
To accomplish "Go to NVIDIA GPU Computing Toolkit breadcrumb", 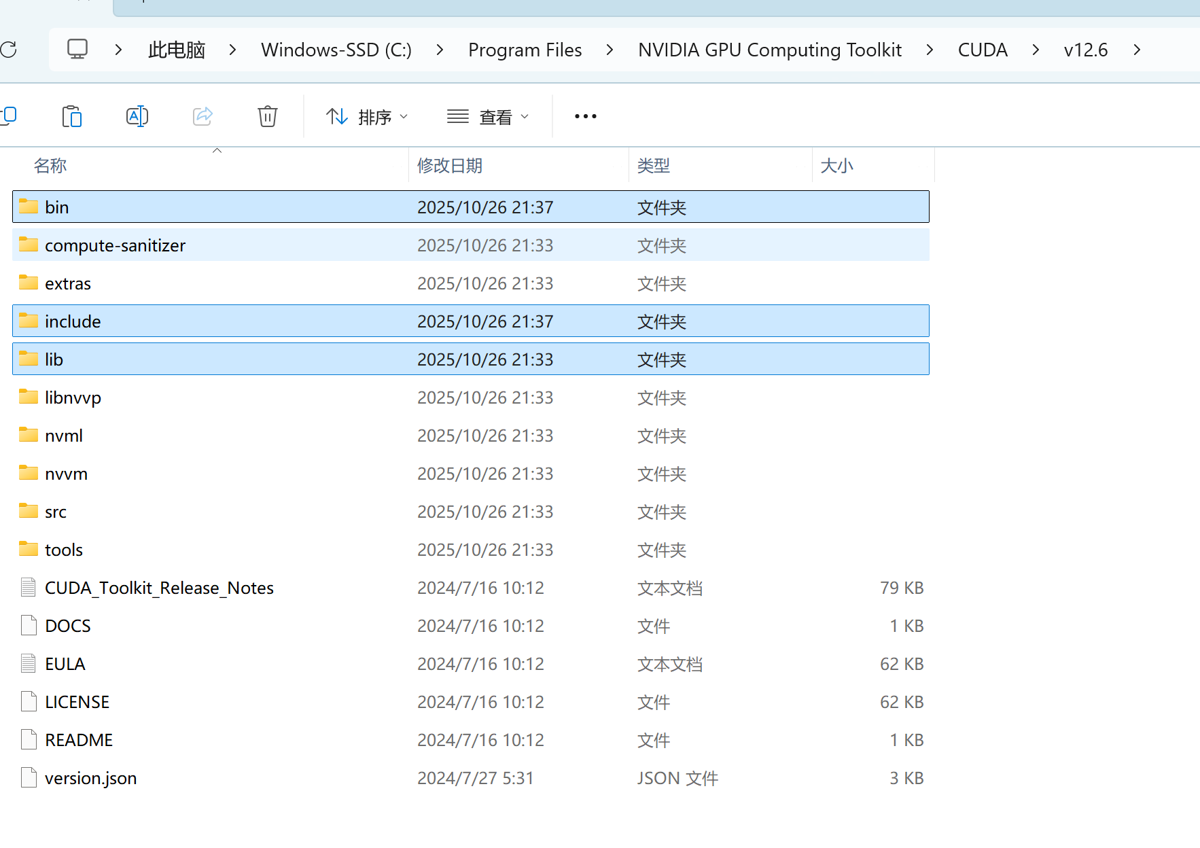I will [x=770, y=50].
